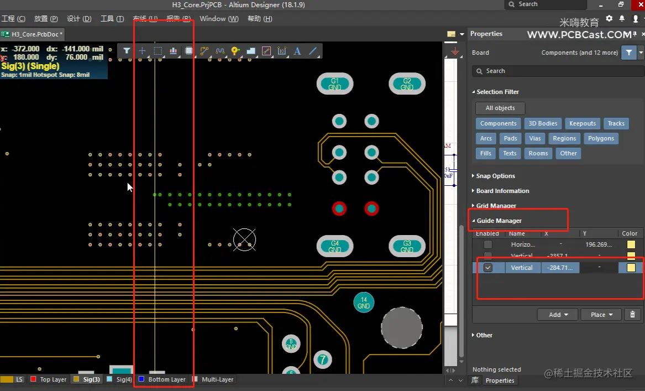The width and height of the screenshot is (645, 391).
Task: Select the place polygon pour tool
Action: tap(251, 51)
